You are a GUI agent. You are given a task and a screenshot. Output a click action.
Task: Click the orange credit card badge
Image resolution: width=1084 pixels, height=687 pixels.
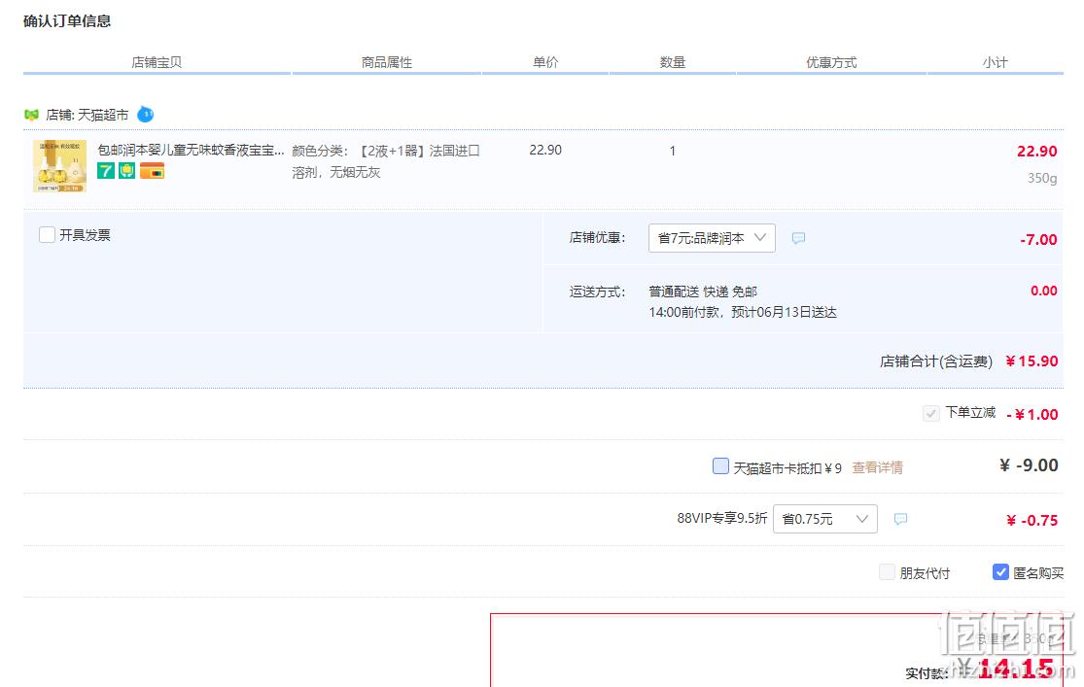point(152,170)
